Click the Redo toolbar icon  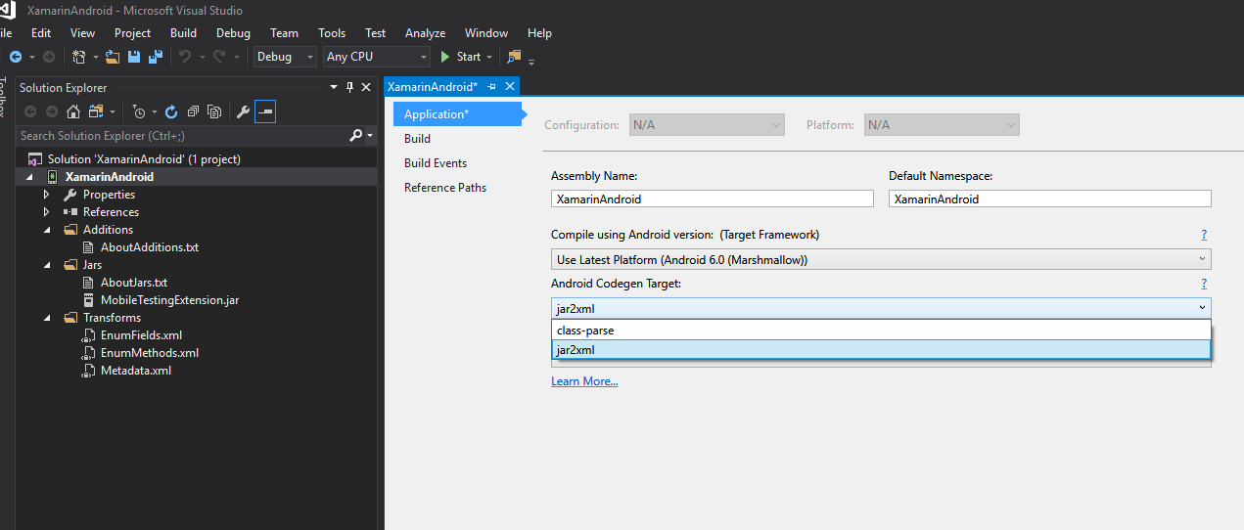tap(219, 57)
